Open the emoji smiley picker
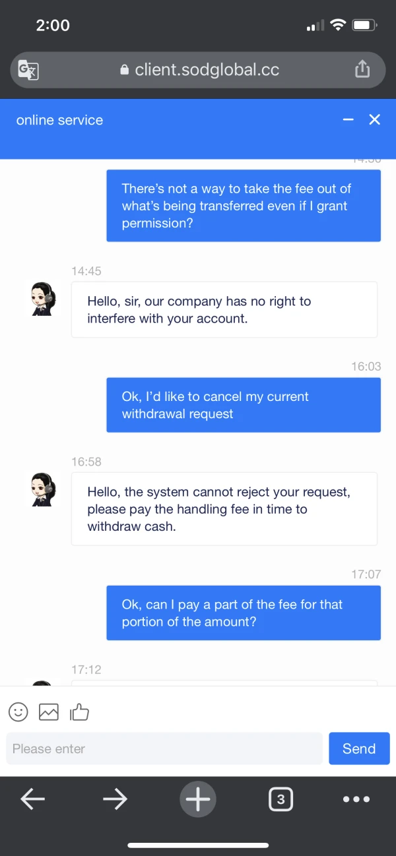The image size is (396, 856). (x=18, y=712)
